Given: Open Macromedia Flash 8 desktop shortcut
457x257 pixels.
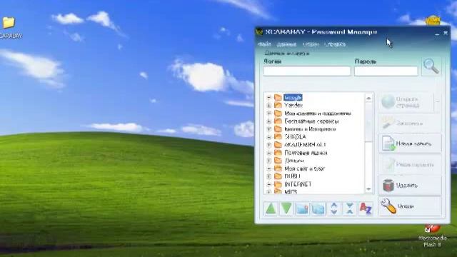Looking at the screenshot, I should [433, 236].
